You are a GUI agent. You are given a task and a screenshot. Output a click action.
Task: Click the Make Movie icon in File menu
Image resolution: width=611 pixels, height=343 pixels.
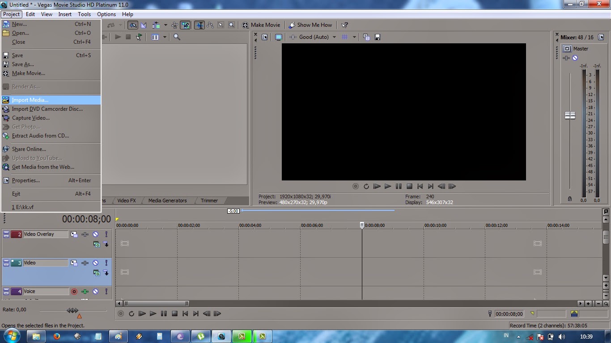(x=6, y=73)
